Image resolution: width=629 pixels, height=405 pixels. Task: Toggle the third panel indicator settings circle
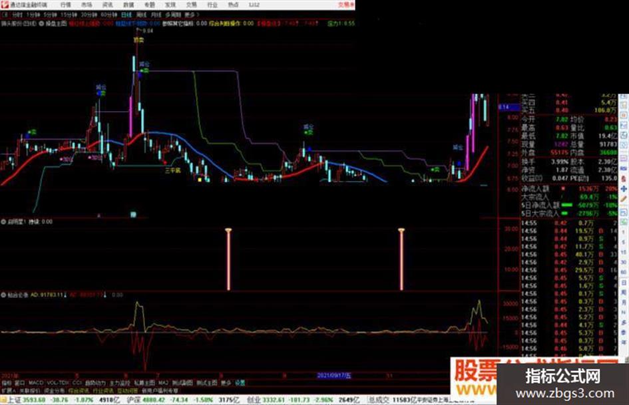pos(3,295)
